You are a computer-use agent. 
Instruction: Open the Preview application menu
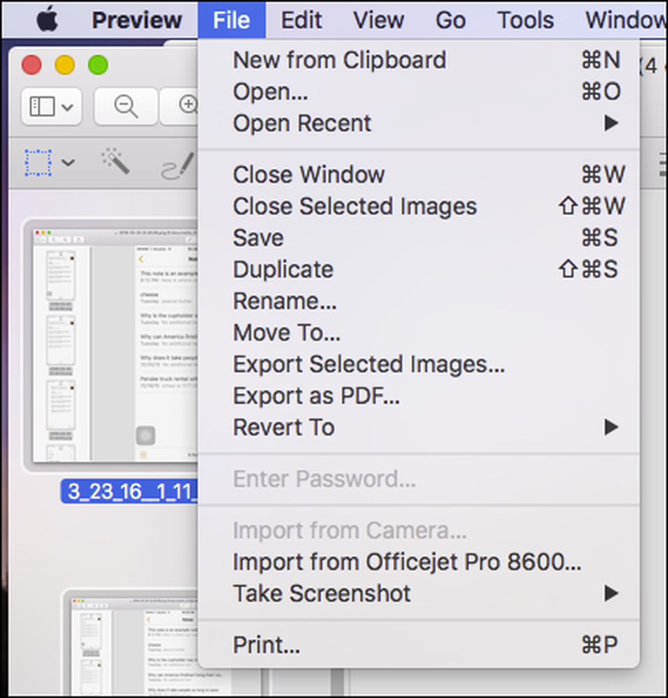point(137,20)
